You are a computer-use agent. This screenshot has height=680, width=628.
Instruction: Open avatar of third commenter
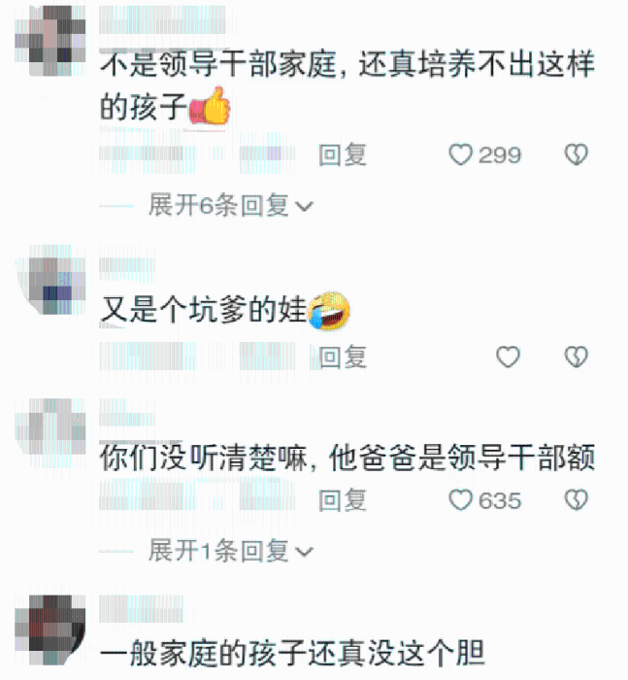(50, 426)
